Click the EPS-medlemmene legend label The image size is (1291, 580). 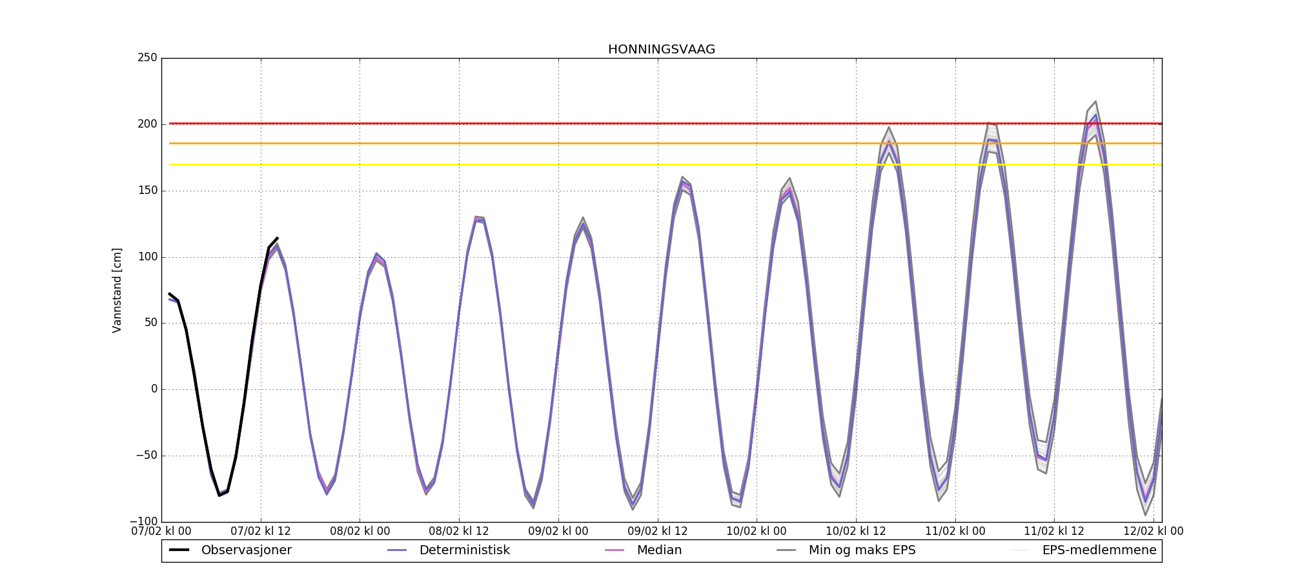1099,550
